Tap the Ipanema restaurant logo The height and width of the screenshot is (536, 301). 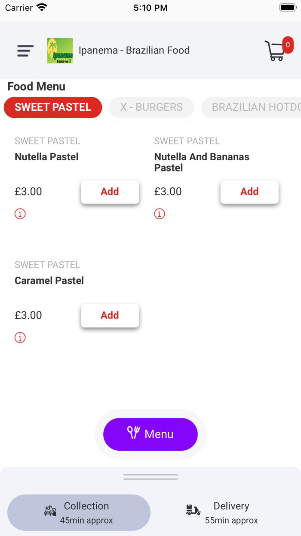60,51
